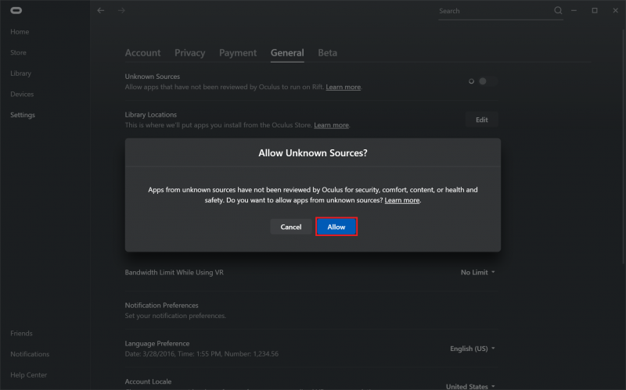Screen dimensions: 626x390
Task: Switch to the Payment tab
Action: [238, 52]
